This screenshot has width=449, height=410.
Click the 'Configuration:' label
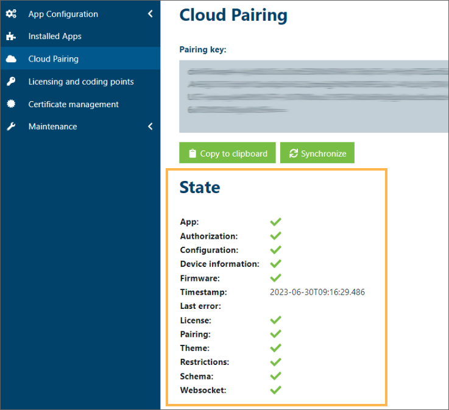coord(209,250)
